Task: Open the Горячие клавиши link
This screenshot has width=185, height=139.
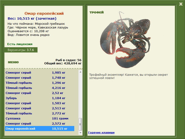Action: click(101, 133)
